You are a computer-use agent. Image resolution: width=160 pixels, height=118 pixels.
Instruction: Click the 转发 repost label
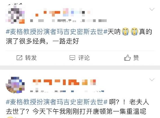[x=31, y=58]
